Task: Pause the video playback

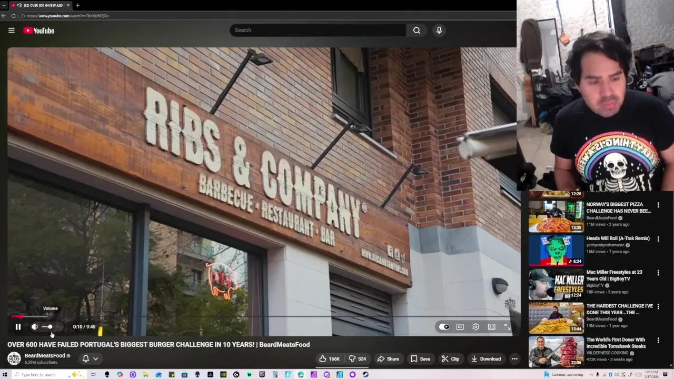Action: coord(18,327)
